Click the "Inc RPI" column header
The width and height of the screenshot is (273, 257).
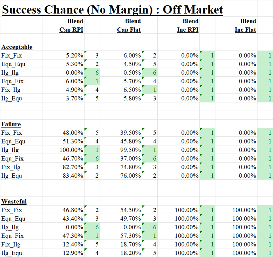point(188,30)
